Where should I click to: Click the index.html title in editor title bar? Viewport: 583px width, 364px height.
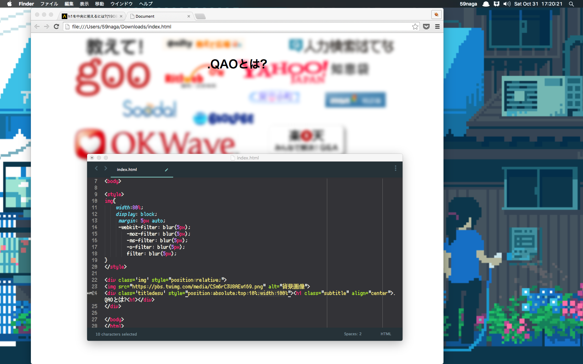tap(248, 158)
